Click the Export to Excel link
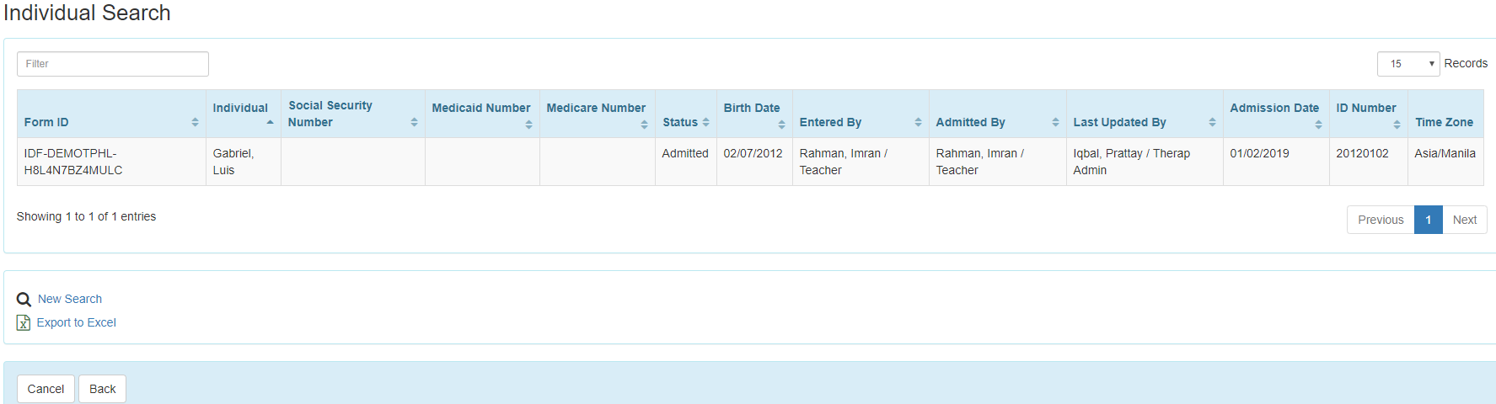The height and width of the screenshot is (404, 1496). click(77, 322)
